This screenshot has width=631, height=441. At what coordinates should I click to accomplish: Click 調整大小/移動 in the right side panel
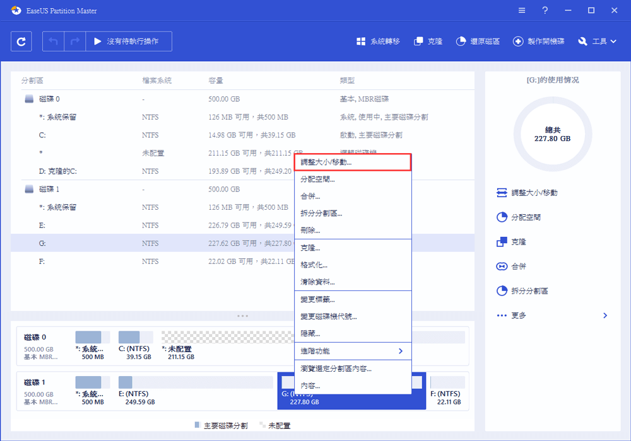point(527,193)
